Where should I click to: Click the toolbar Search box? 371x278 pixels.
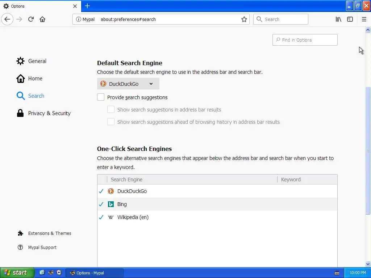281,19
